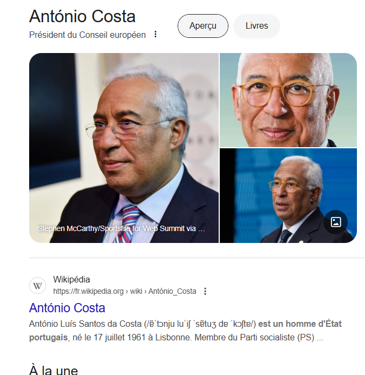Click the fr.wikipedia.org URL breadcrumb

coord(125,291)
